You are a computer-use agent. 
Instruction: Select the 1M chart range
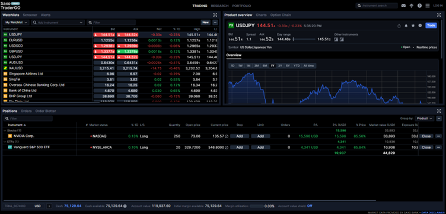(x=249, y=66)
